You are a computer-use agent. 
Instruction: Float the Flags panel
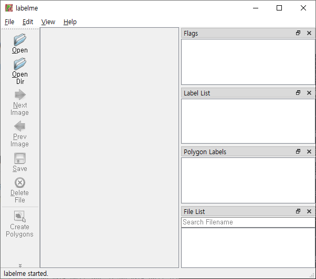pos(298,33)
